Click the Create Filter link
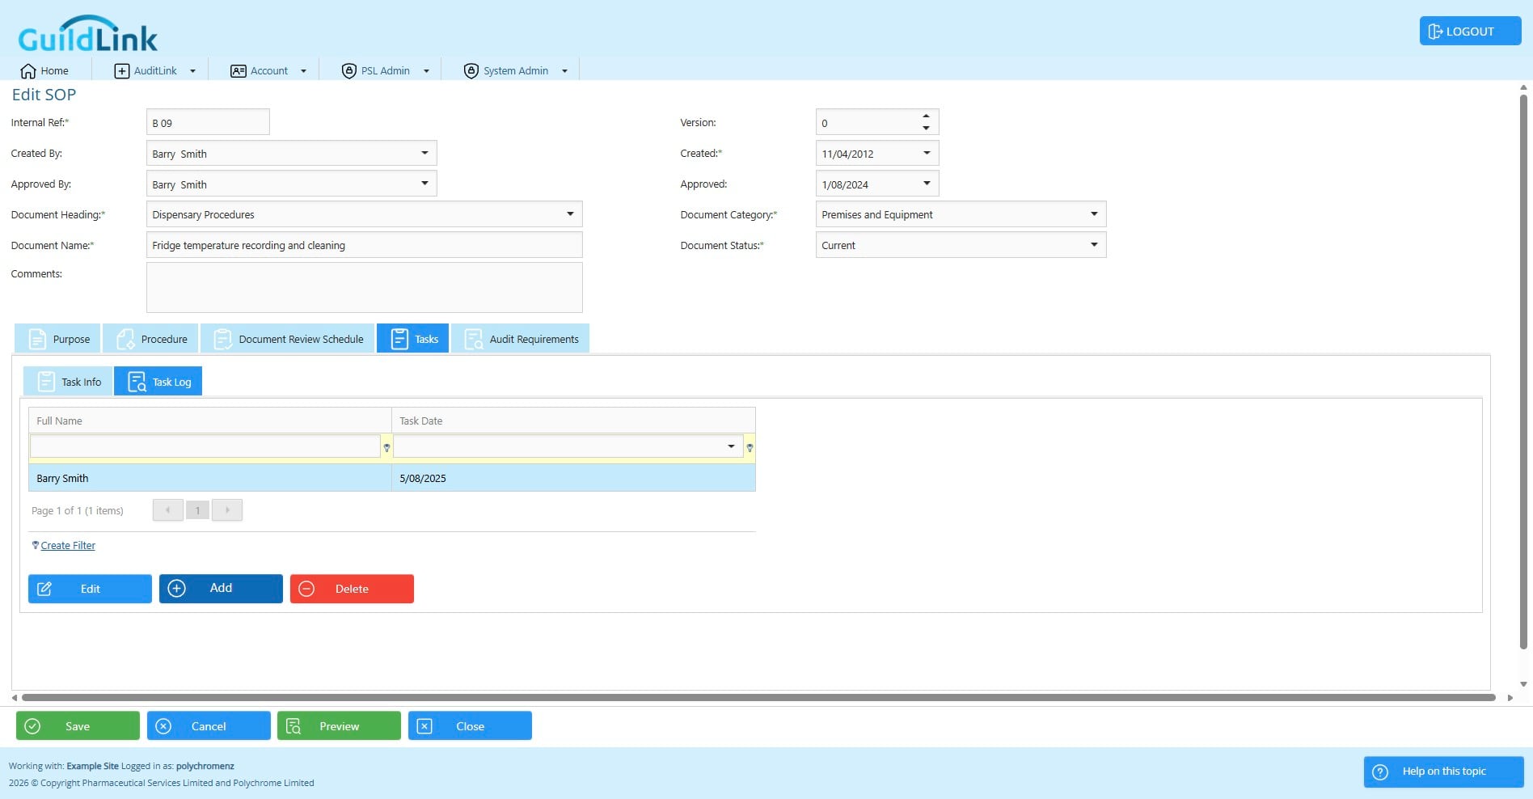The width and height of the screenshot is (1533, 799). [68, 546]
